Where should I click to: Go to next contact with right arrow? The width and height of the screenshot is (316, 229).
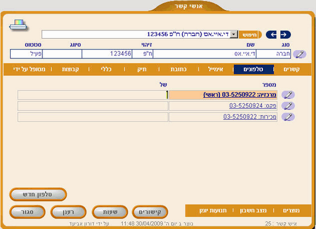pyautogui.click(x=286, y=35)
